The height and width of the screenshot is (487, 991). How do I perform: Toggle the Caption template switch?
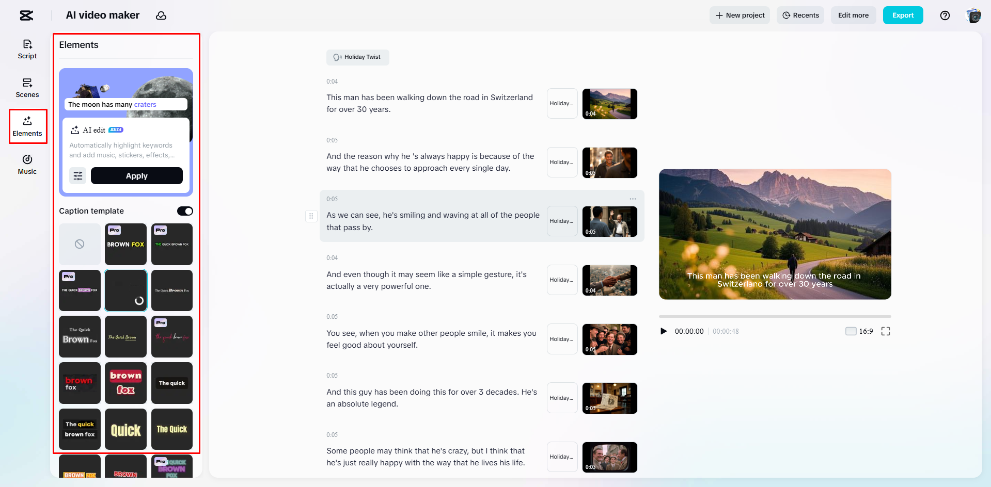pyautogui.click(x=185, y=211)
